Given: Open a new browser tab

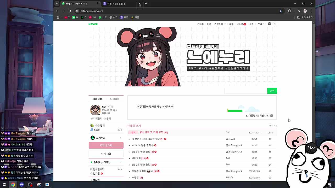Looking at the screenshot, I should [x=146, y=4].
